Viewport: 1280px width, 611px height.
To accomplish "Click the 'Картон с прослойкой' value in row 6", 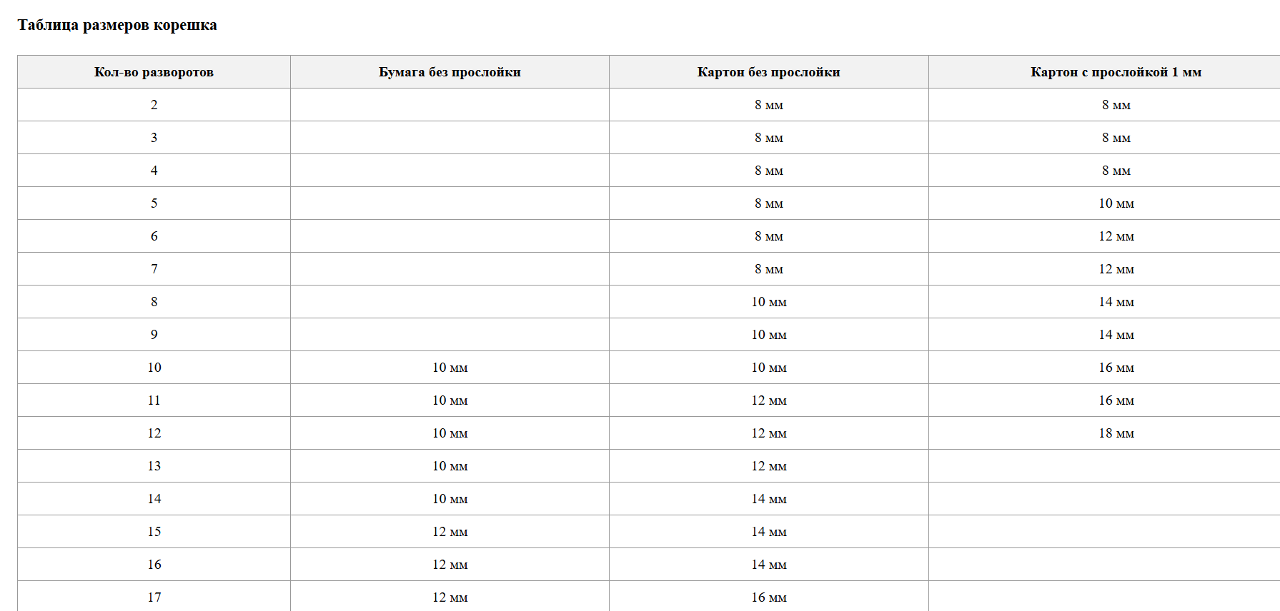I will 1116,236.
